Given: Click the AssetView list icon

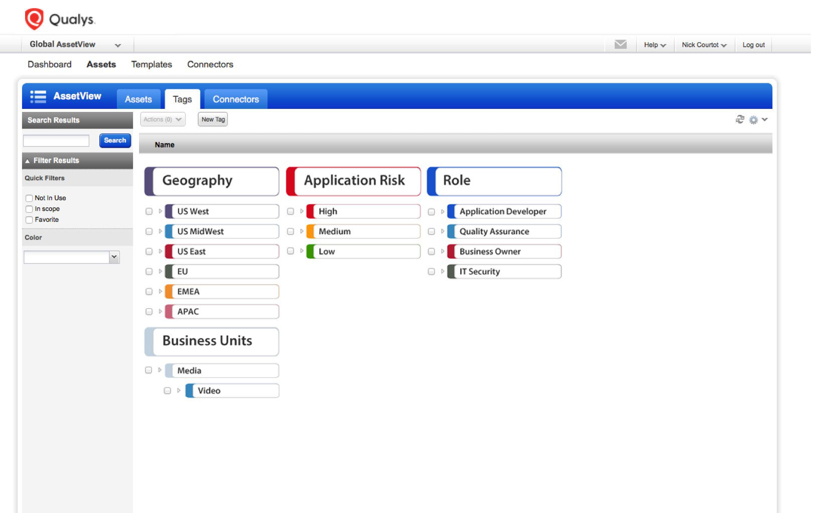Looking at the screenshot, I should coord(38,96).
